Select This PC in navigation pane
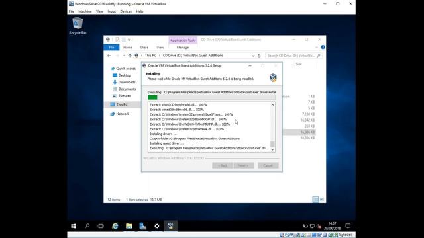424x238 pixels. pyautogui.click(x=119, y=104)
